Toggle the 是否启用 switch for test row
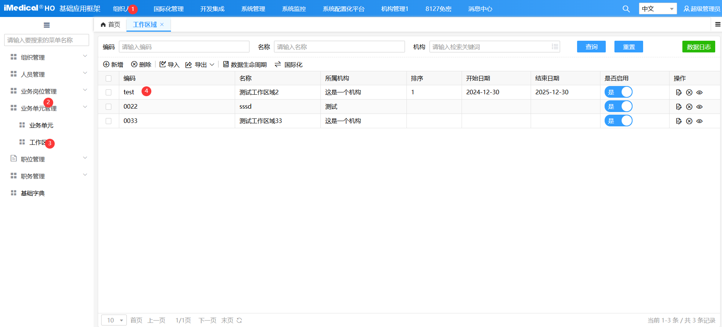The image size is (722, 327). point(618,92)
